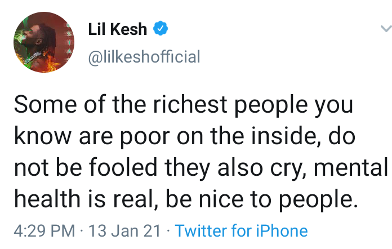Click the Lil Kesh display name
The width and height of the screenshot is (392, 249).
(118, 29)
